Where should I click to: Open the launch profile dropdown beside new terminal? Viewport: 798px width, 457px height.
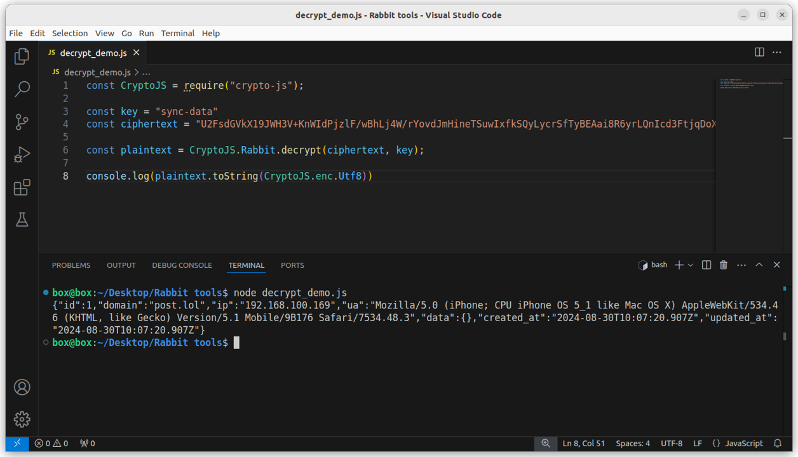click(691, 265)
